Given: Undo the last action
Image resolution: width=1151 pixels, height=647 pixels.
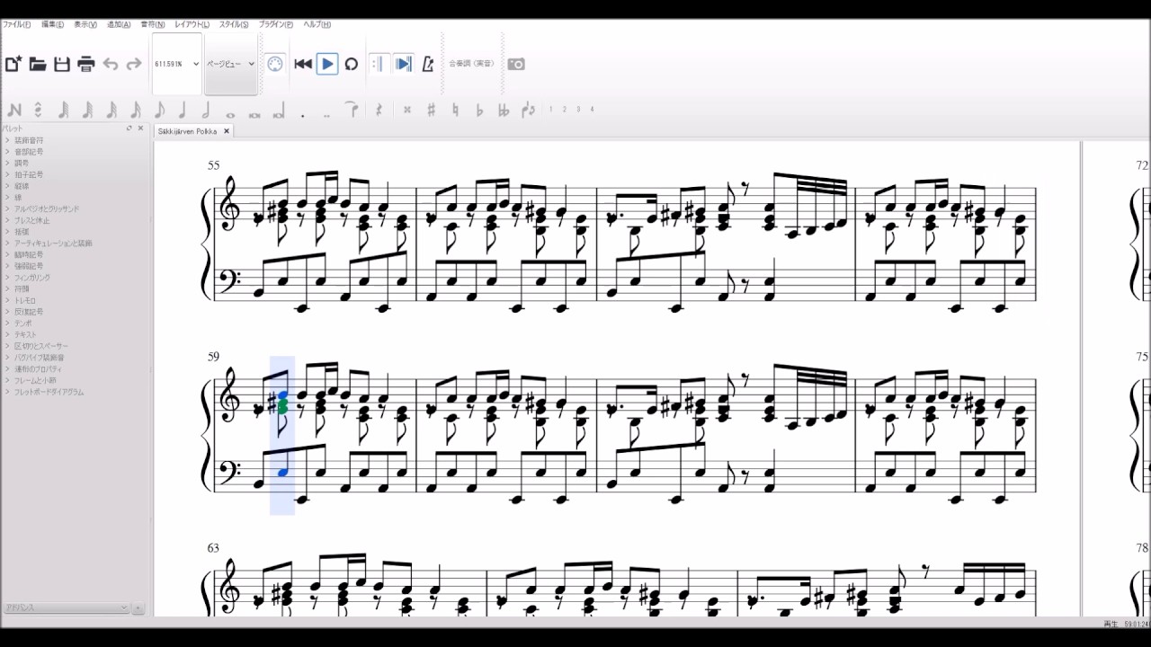Looking at the screenshot, I should 111,64.
